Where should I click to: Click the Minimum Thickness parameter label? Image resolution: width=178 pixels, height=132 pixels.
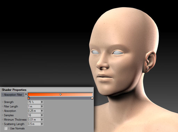pos(15,119)
